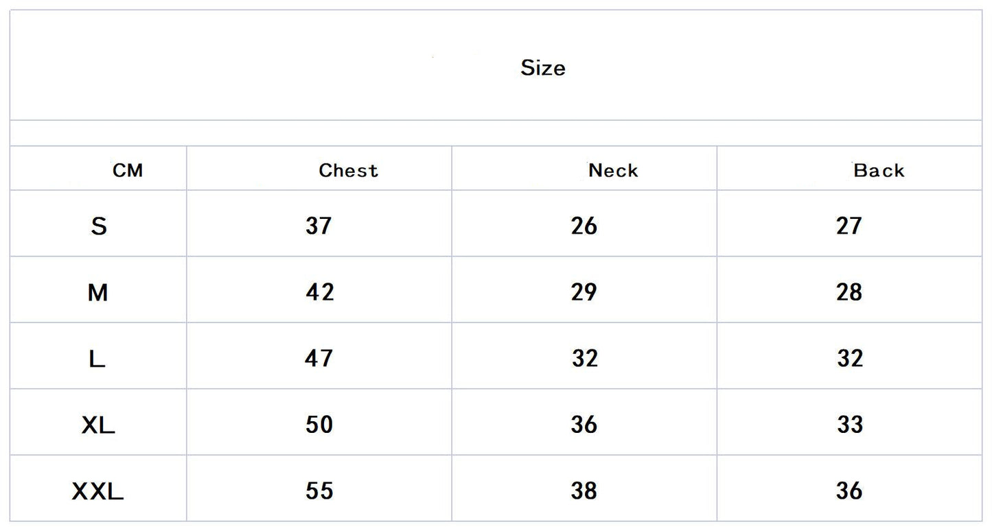Select the XXL size row label
The image size is (992, 531).
(97, 491)
